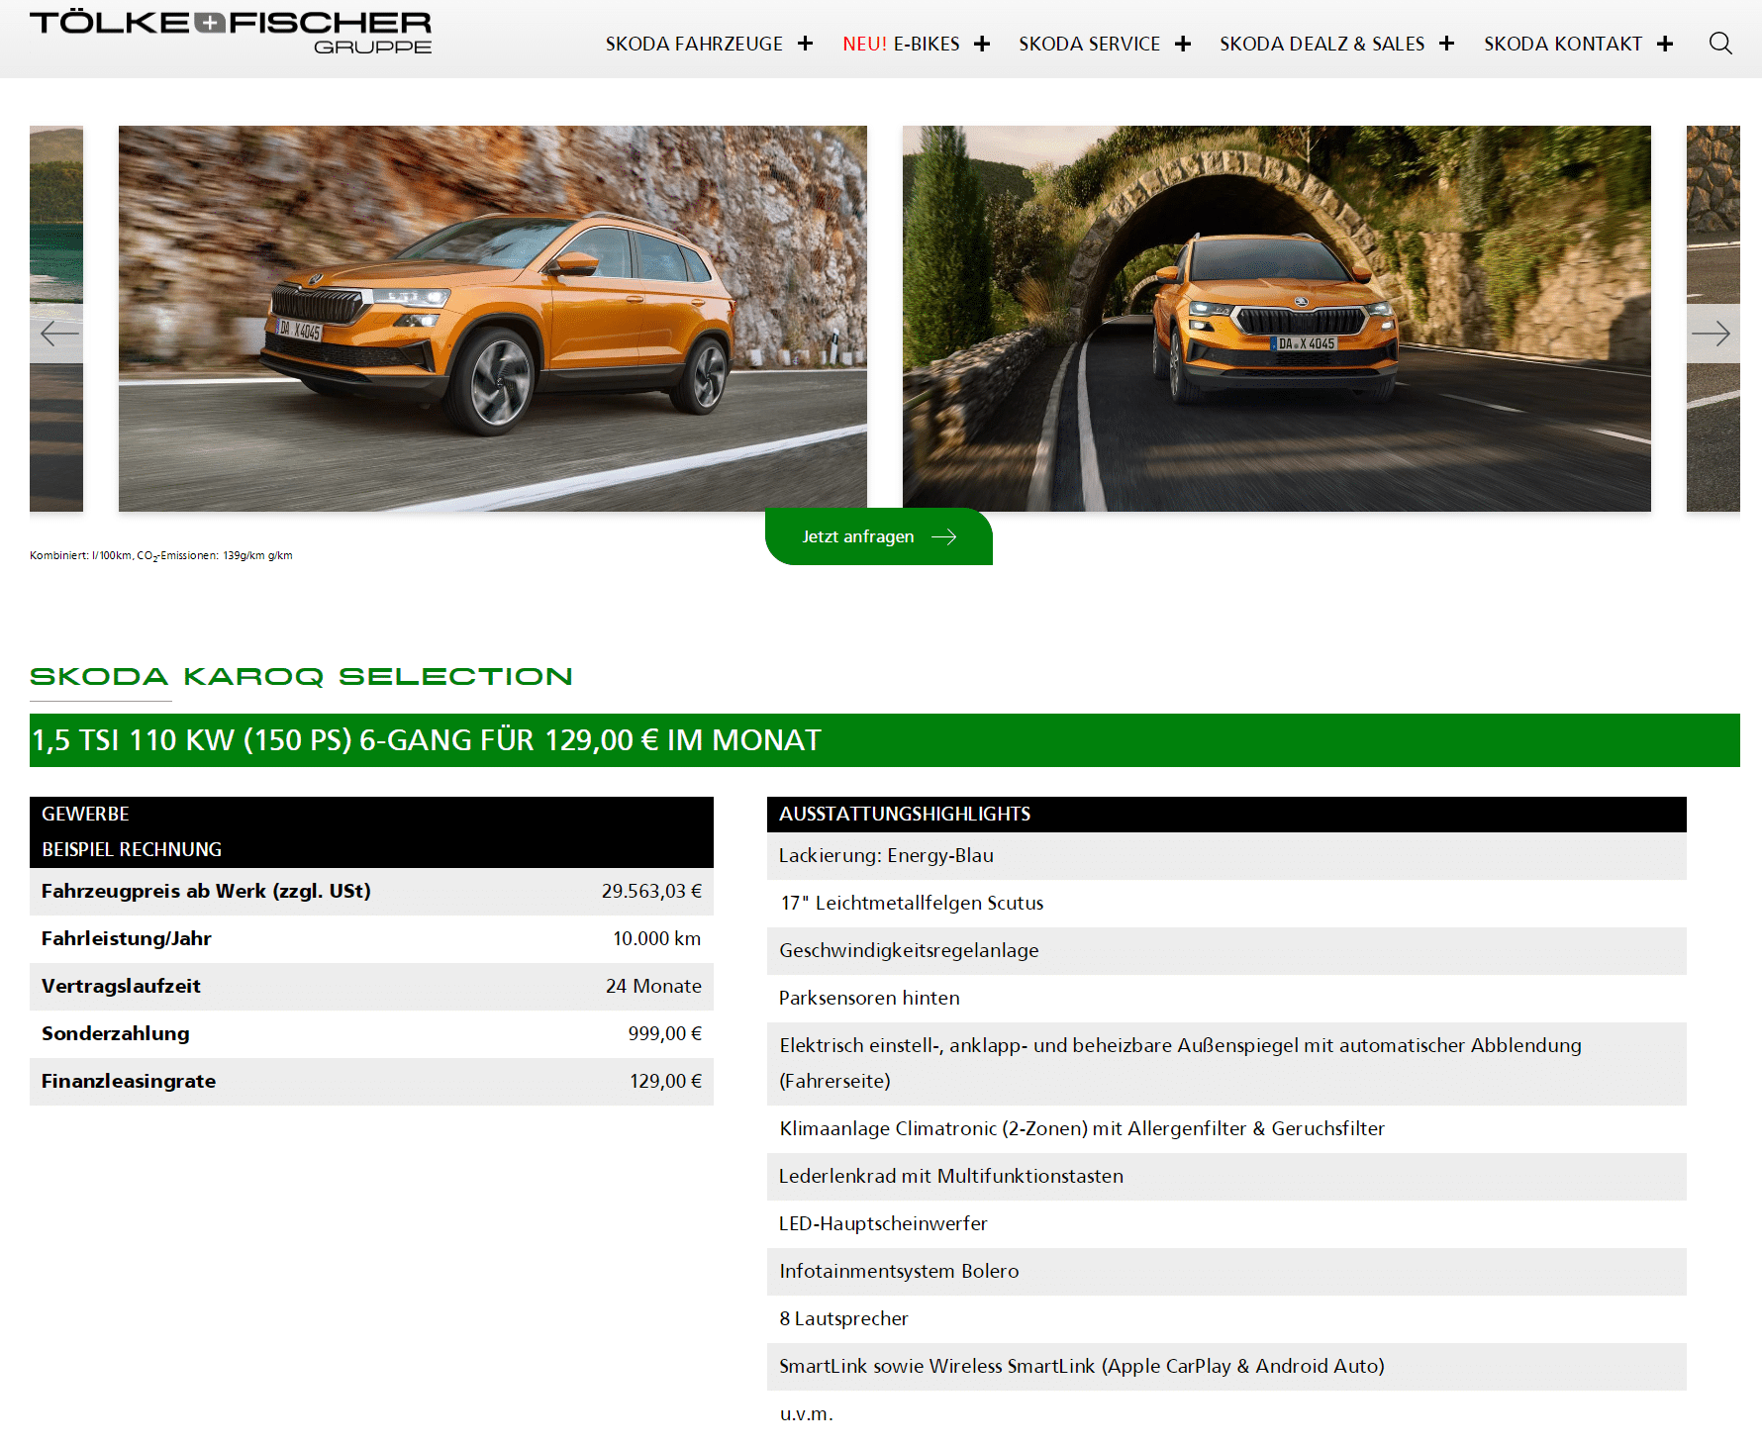Open the SKODA DEALZ & SALES menu
This screenshot has height=1447, width=1762.
(x=1321, y=44)
